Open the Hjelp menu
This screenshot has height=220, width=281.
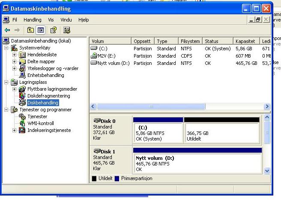coord(84,20)
